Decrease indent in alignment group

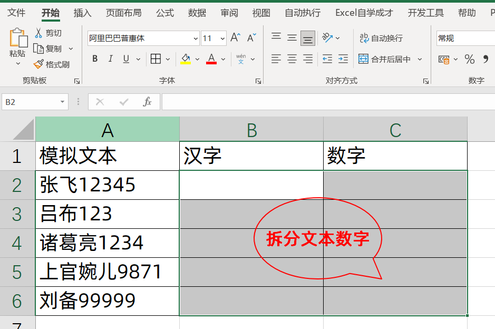click(x=327, y=59)
